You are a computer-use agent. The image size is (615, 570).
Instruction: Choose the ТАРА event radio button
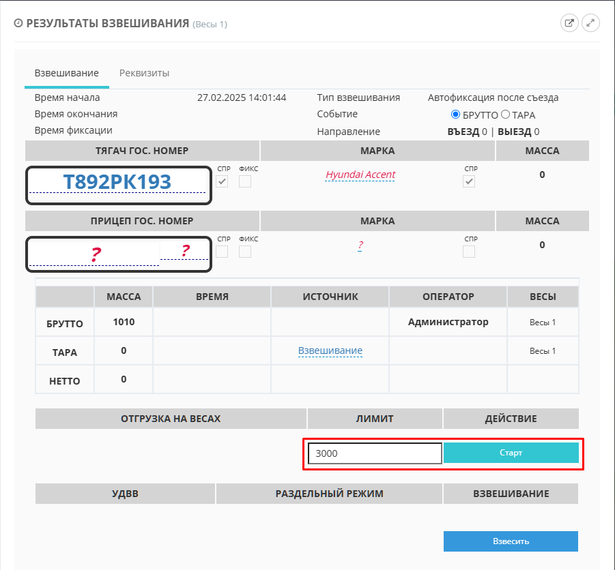pos(506,115)
